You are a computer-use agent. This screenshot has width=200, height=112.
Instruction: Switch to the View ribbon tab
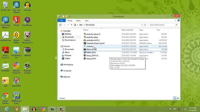click(87, 21)
